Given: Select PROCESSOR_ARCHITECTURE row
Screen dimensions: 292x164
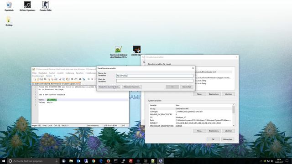Looking at the screenshot, I should [190, 126].
